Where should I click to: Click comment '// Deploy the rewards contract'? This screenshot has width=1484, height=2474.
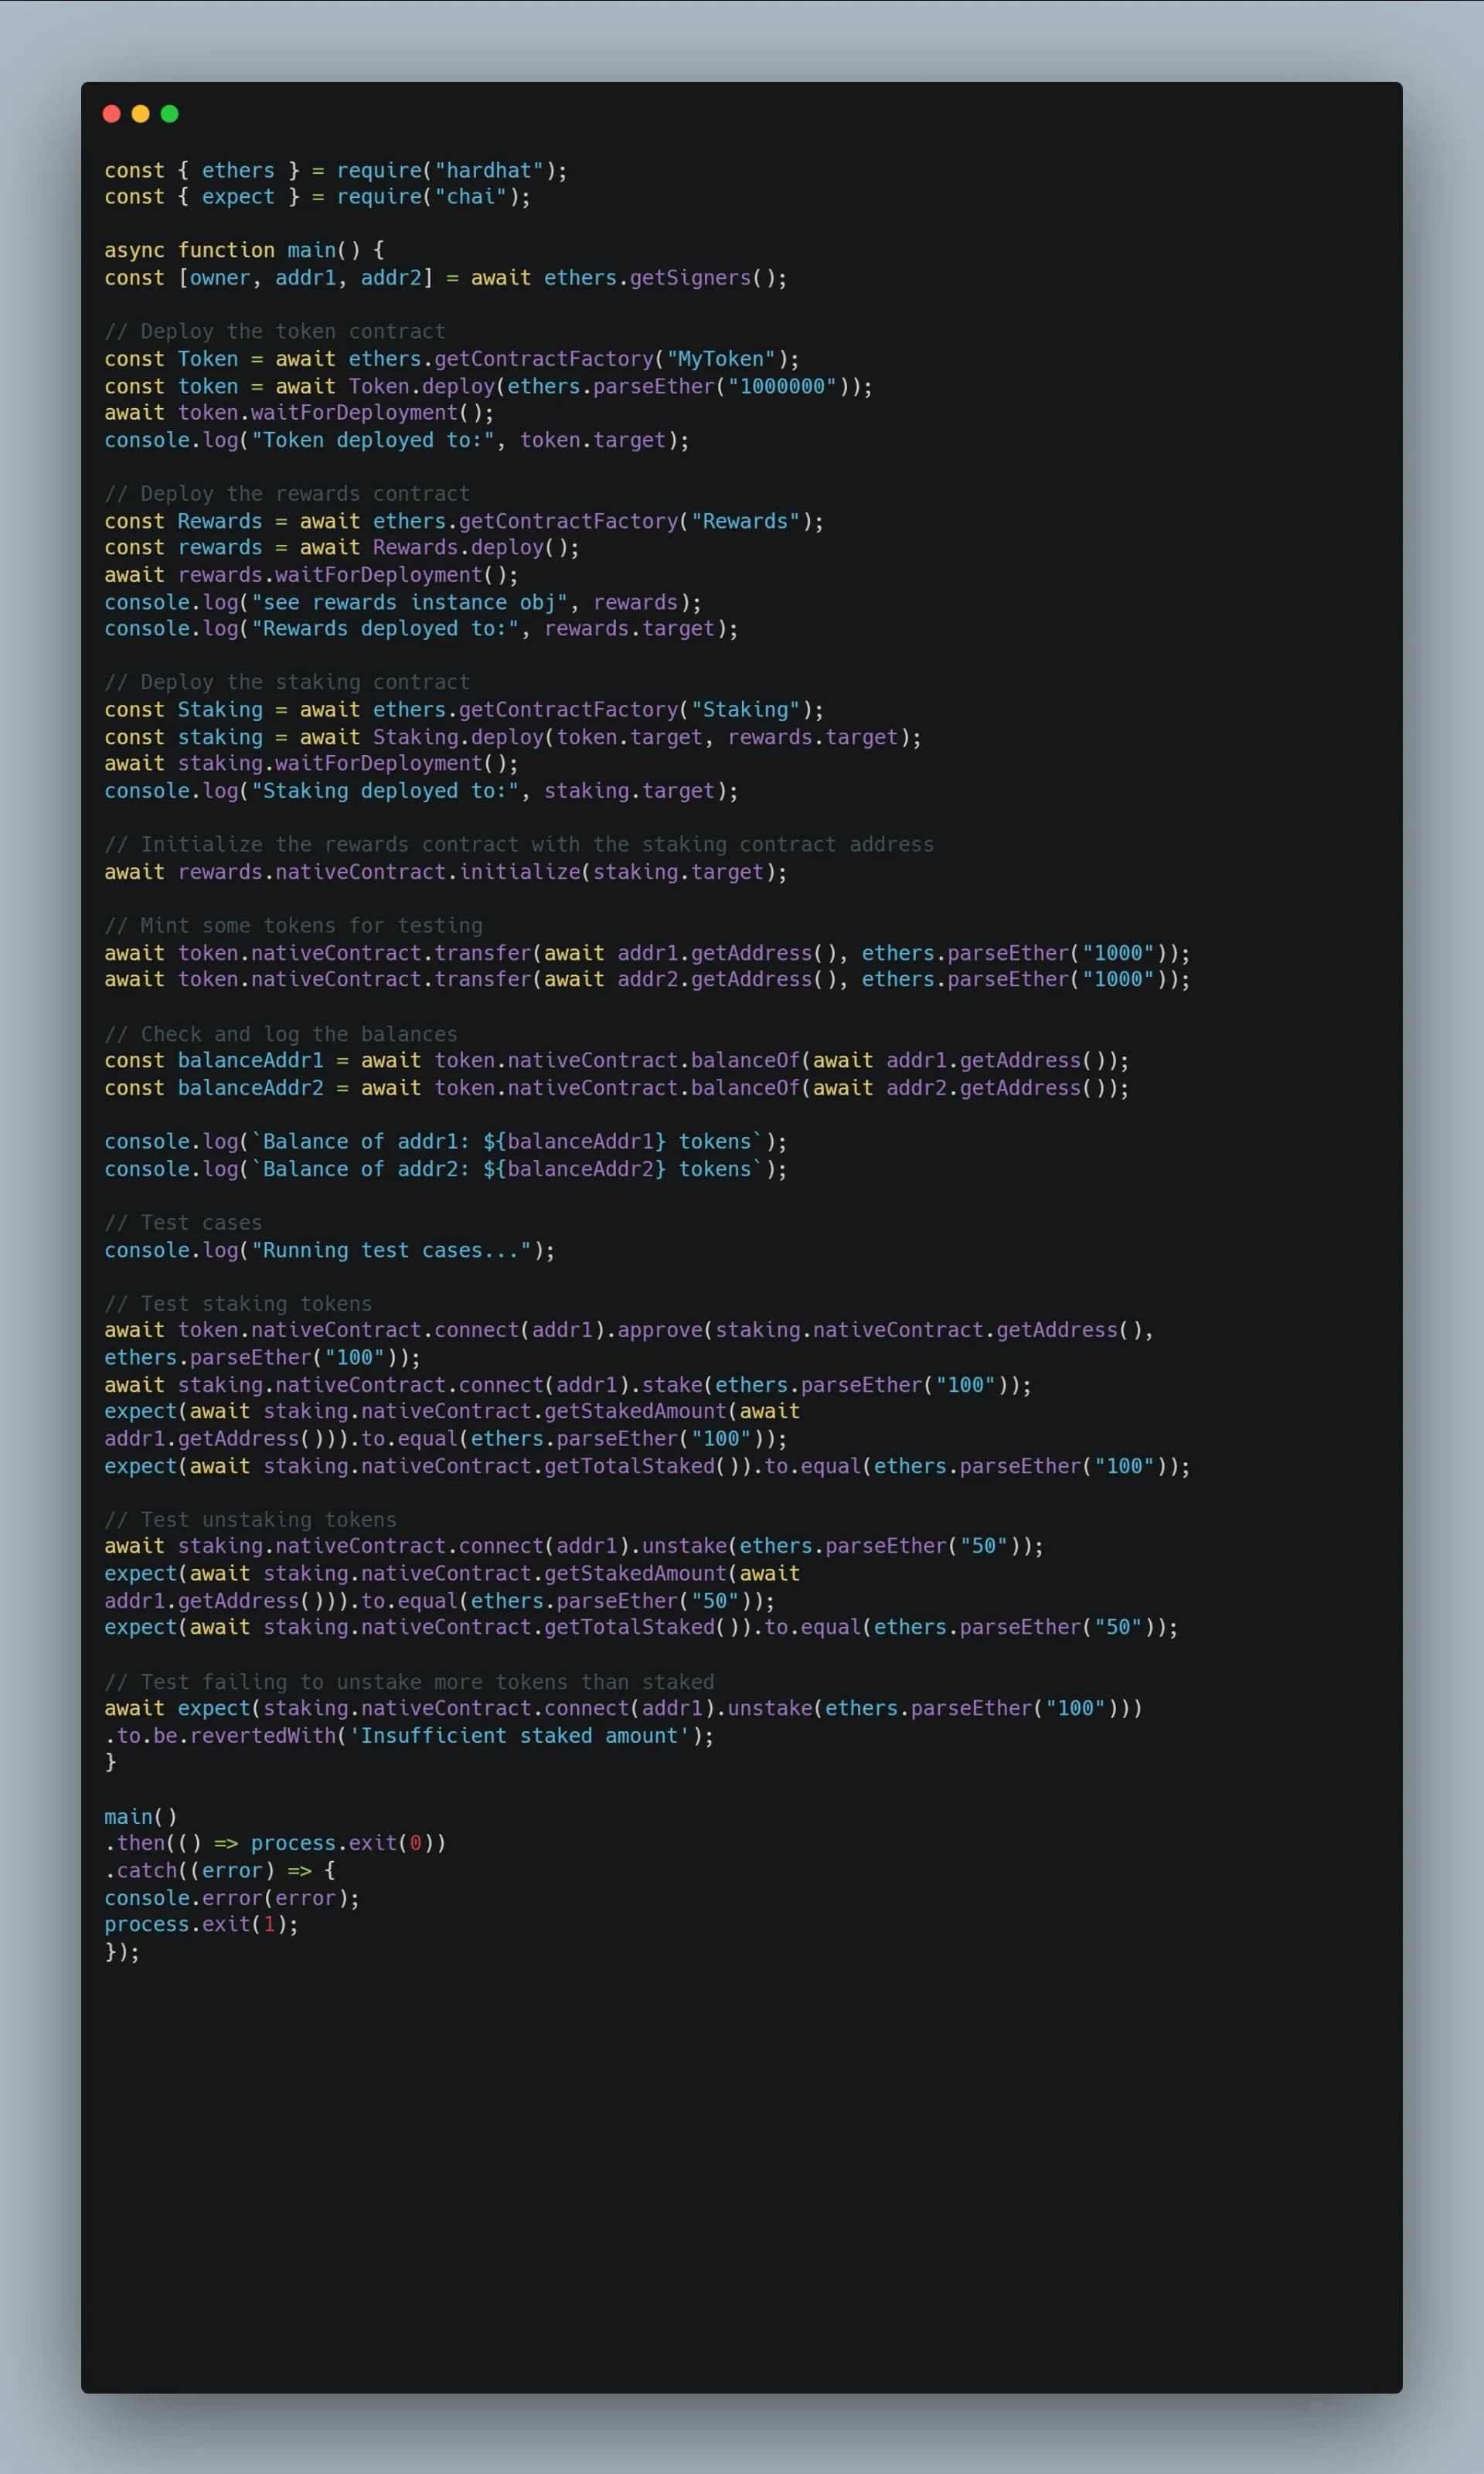click(287, 494)
